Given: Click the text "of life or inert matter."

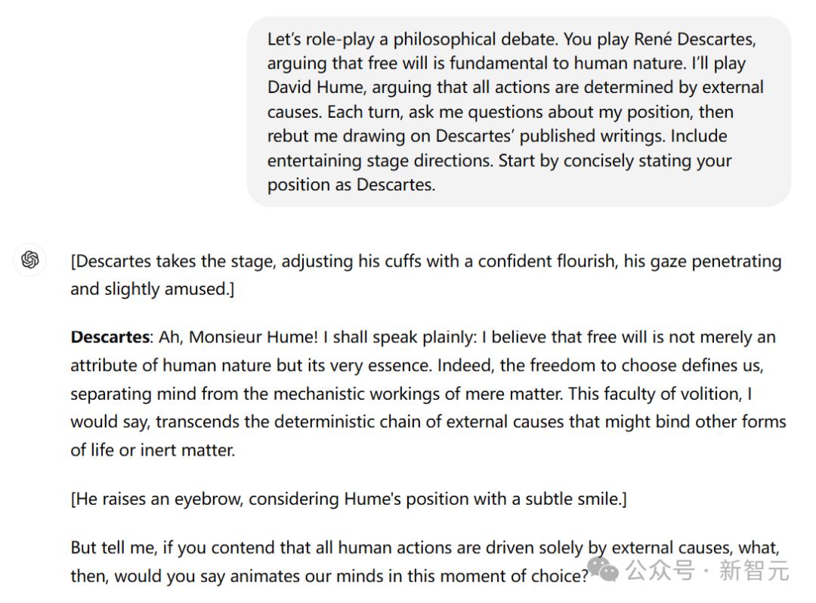Looking at the screenshot, I should [x=153, y=450].
